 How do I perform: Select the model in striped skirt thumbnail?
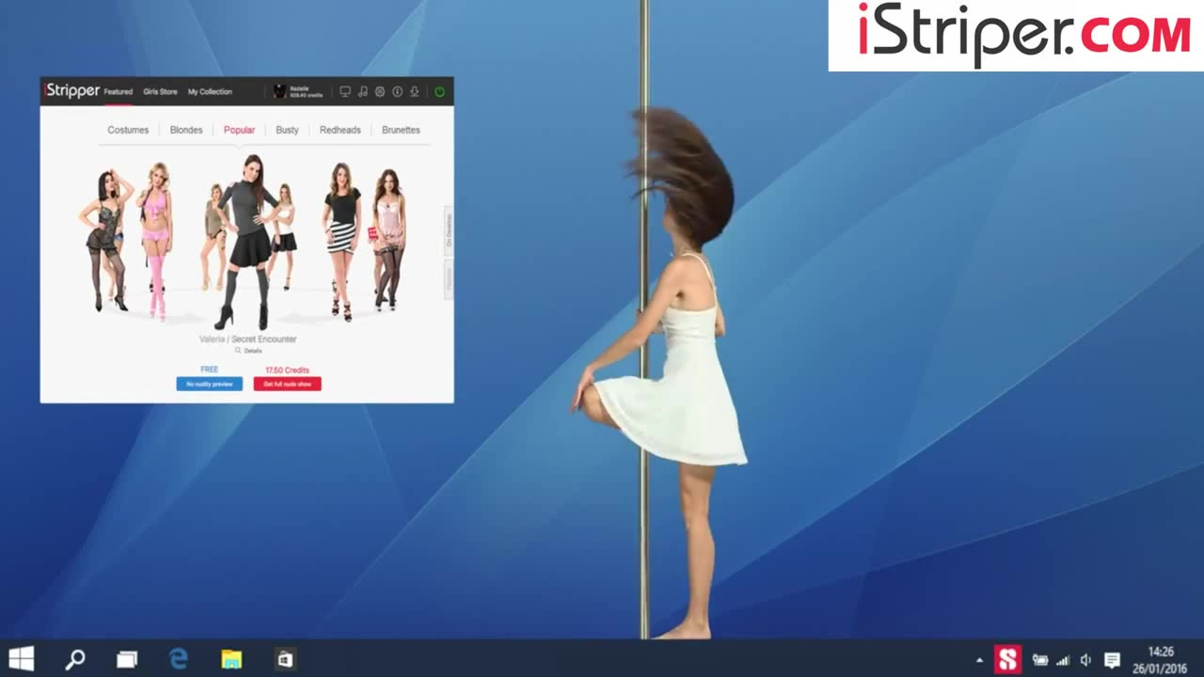coord(341,242)
